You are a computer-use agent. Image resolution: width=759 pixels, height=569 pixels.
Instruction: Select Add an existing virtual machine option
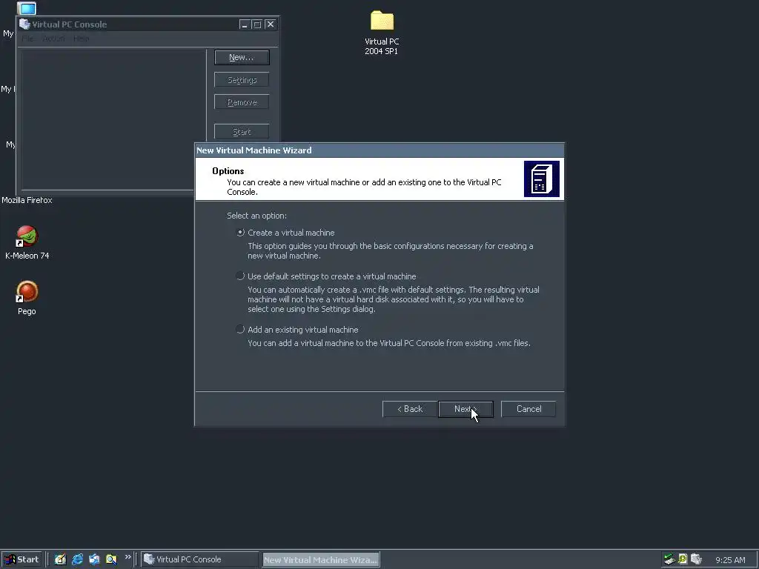click(x=240, y=330)
